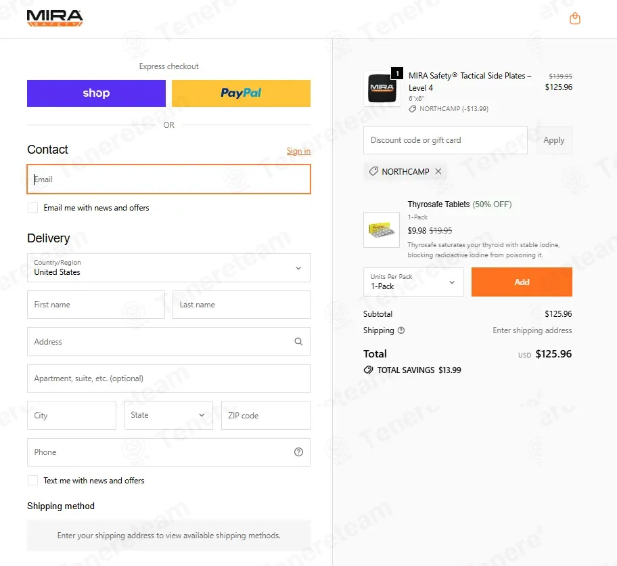The width and height of the screenshot is (617, 566).
Task: Click the tag icon on NORTHCAMP chip
Action: 373,171
